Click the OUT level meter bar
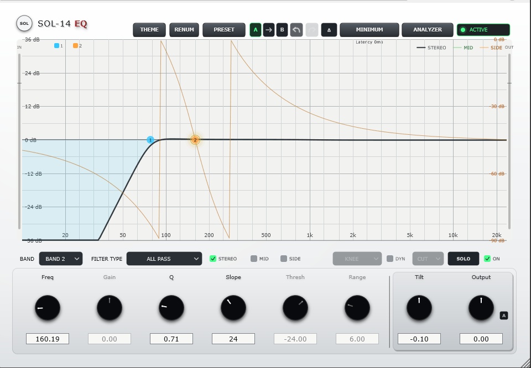The image size is (531, 368). pos(509,141)
